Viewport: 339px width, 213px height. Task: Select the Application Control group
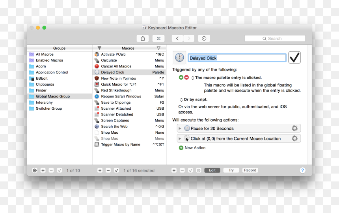(60, 73)
